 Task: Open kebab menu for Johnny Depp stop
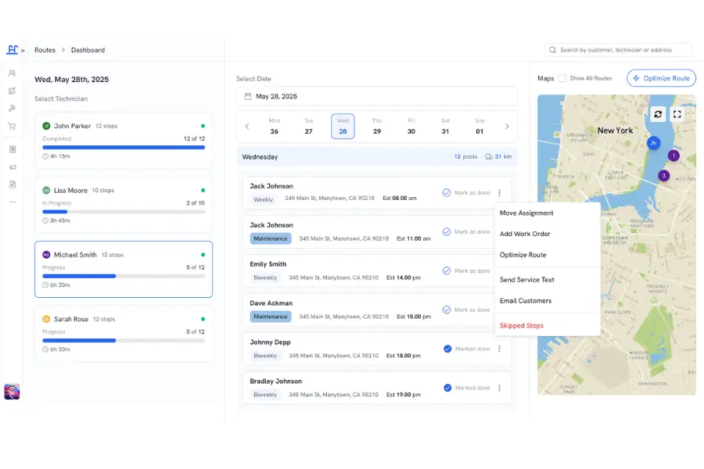499,349
